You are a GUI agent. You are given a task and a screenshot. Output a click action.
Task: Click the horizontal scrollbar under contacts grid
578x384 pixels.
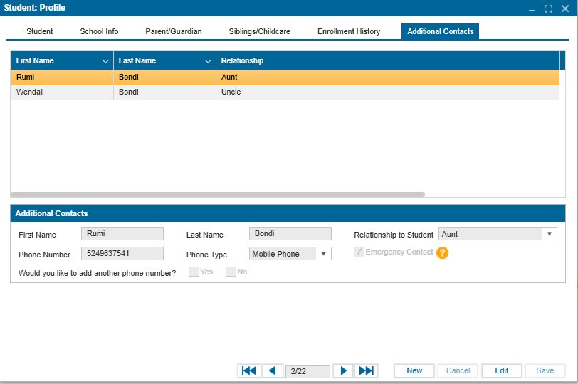pos(218,194)
